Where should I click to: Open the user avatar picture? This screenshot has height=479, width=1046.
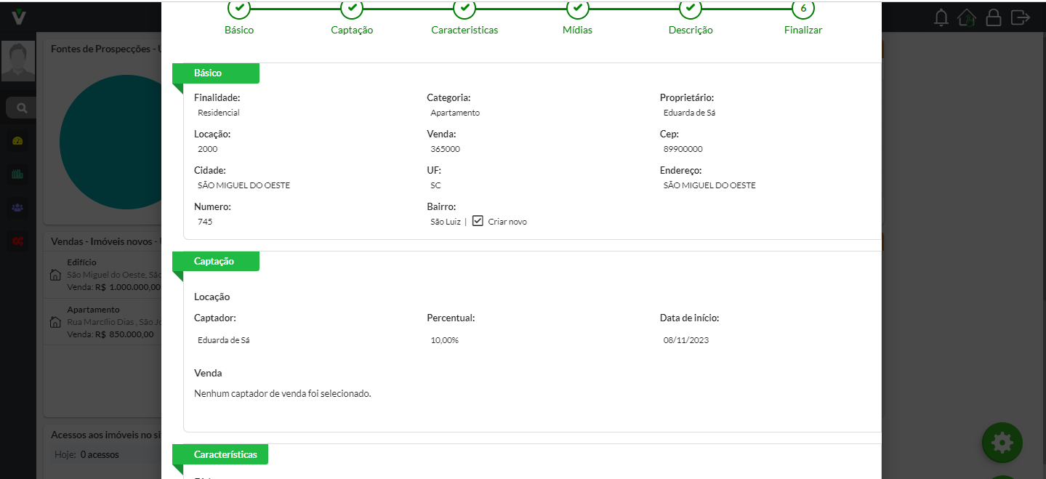pos(18,61)
